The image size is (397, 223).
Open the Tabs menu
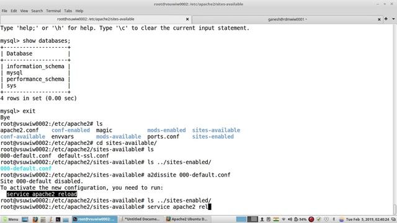[68, 11]
